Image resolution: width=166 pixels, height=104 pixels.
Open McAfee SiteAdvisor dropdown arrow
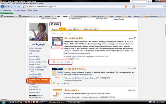(x=15, y=13)
